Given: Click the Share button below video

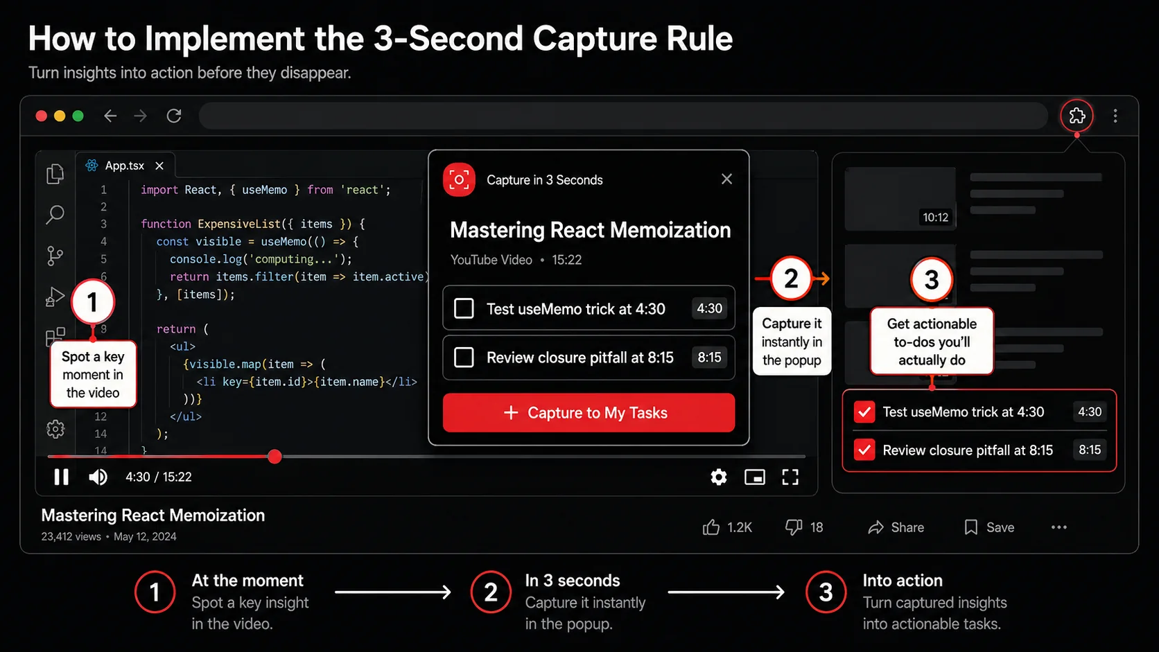Looking at the screenshot, I should [x=896, y=527].
